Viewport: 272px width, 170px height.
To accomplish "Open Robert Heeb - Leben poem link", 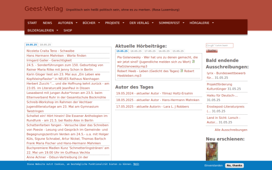I will [x=148, y=71].
